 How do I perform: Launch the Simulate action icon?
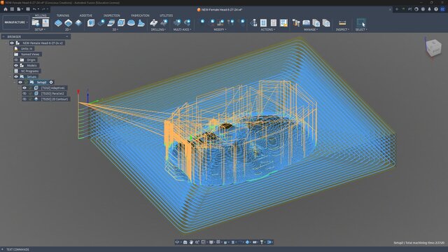click(x=253, y=23)
